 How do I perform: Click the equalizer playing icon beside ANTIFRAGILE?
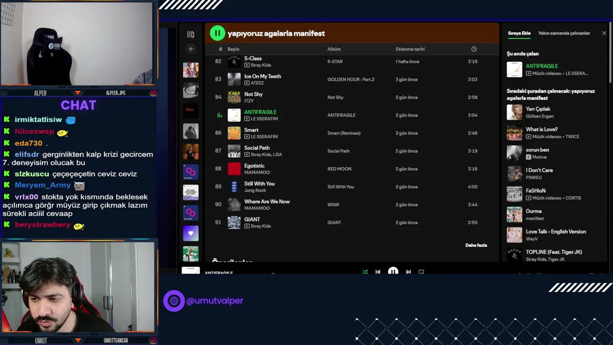[220, 115]
